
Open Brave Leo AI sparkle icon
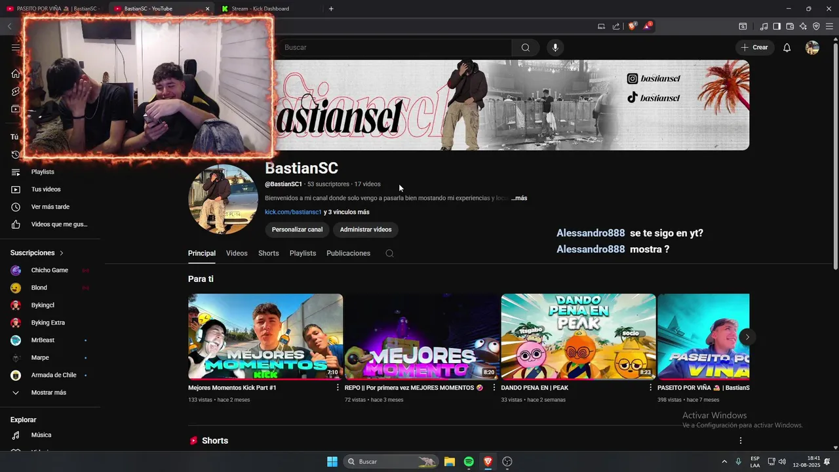tap(803, 26)
